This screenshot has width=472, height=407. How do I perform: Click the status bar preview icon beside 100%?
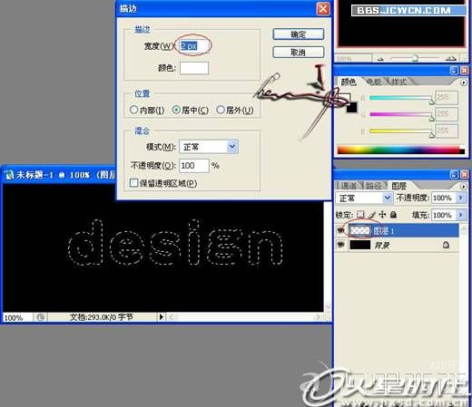tap(41, 317)
